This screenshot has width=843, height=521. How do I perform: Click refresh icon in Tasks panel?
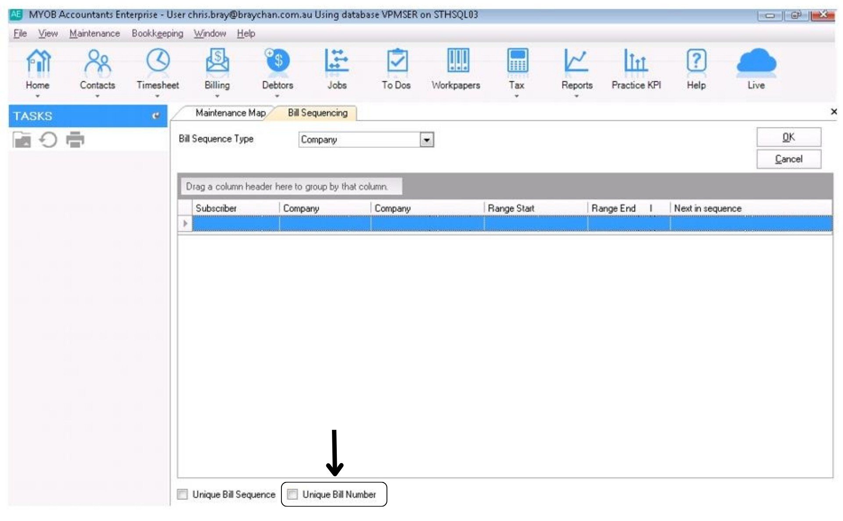point(48,140)
